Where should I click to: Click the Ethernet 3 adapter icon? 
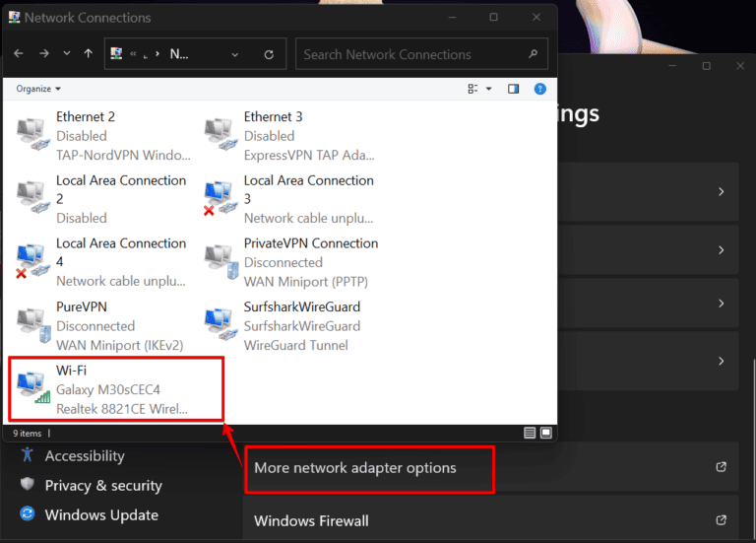coord(220,135)
